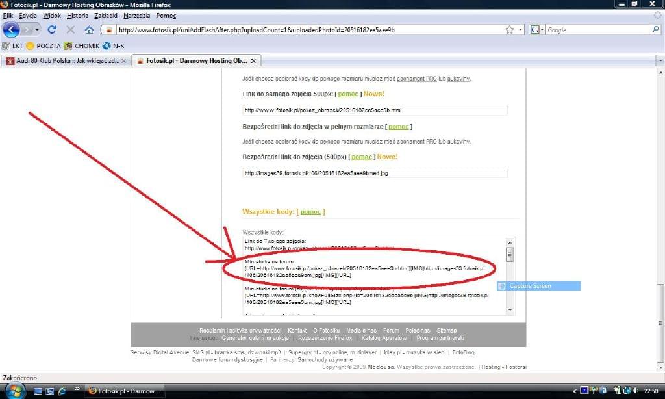Open the POCZTA bookmark
The image size is (665, 399).
point(44,45)
